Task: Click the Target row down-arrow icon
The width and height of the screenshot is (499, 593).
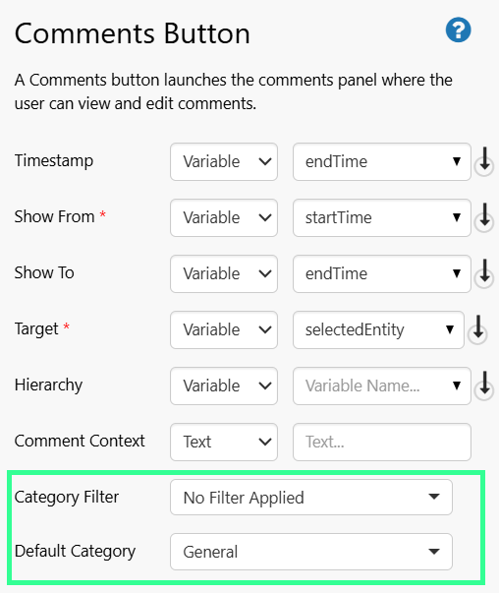Action: (x=477, y=330)
